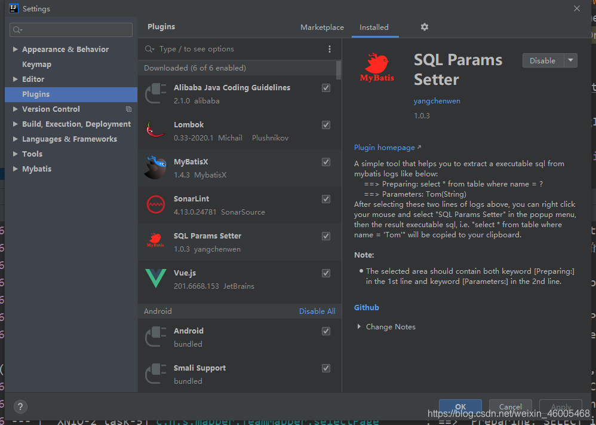Image resolution: width=596 pixels, height=425 pixels.
Task: Expand Build, Execution, Deployment node
Action: pos(15,124)
